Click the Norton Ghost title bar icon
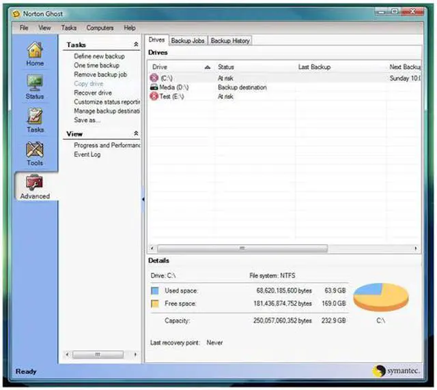Viewport: 437px width, 390px height. 16,14
